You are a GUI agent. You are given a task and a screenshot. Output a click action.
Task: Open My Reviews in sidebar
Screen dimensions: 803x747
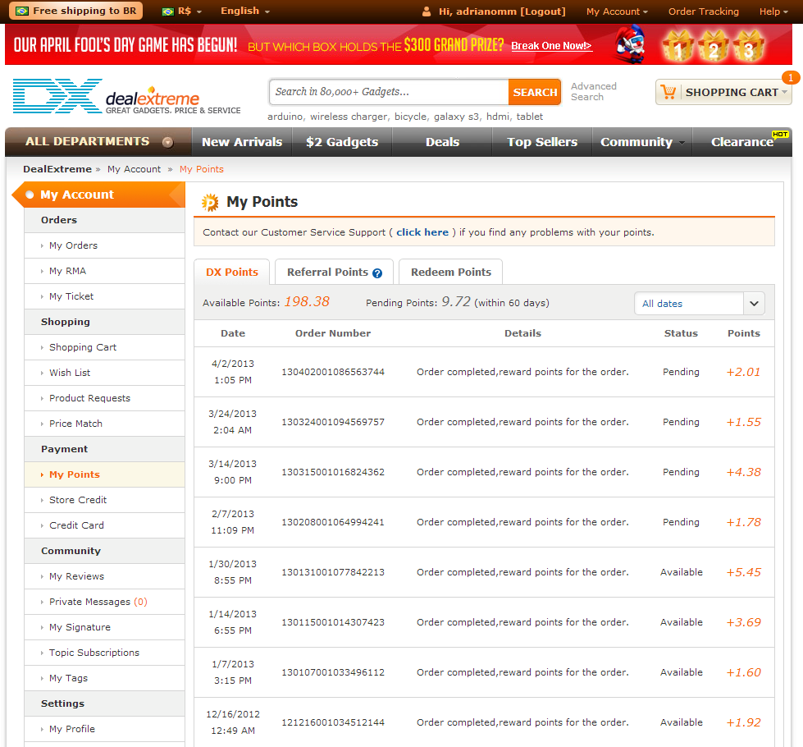coord(104,576)
